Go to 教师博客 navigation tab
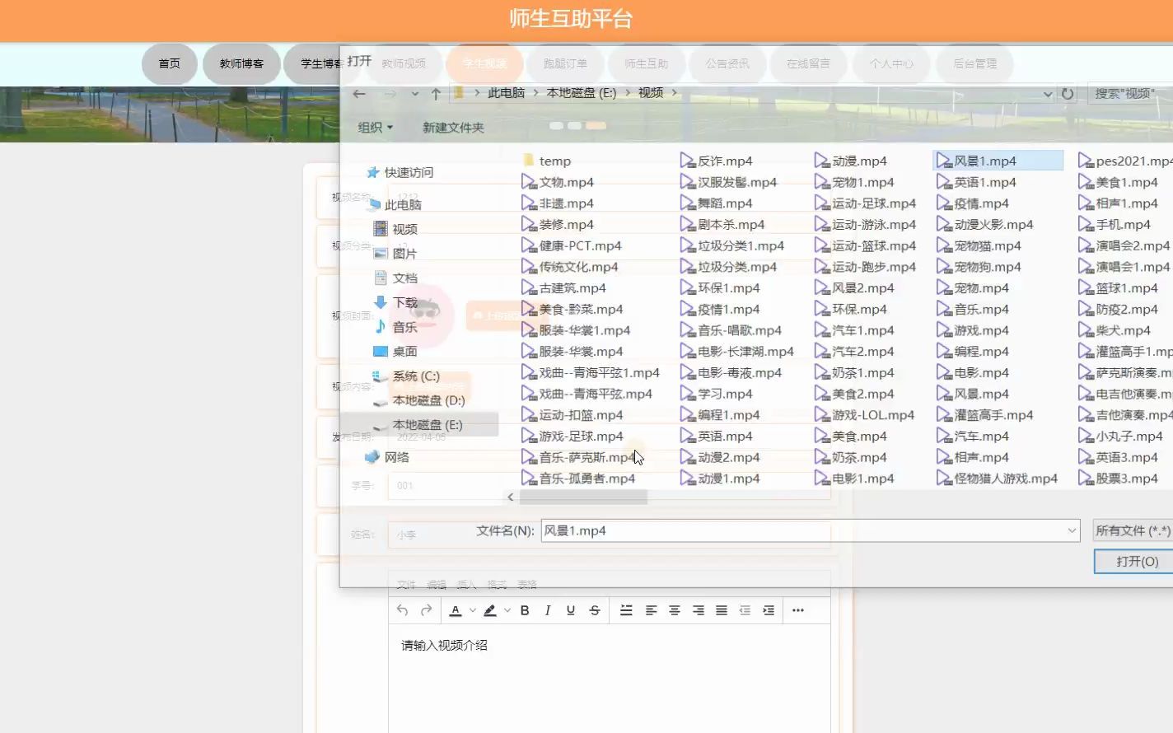 [x=241, y=63]
